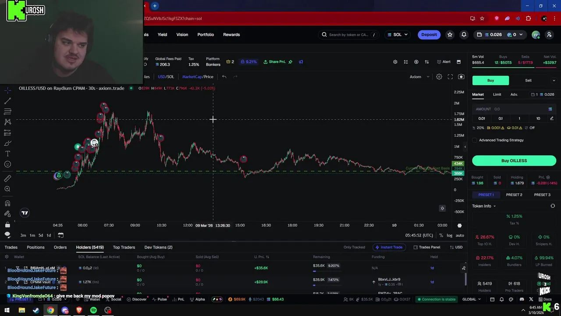Open the SOL chain dropdown
This screenshot has width=561, height=316.
(x=398, y=35)
